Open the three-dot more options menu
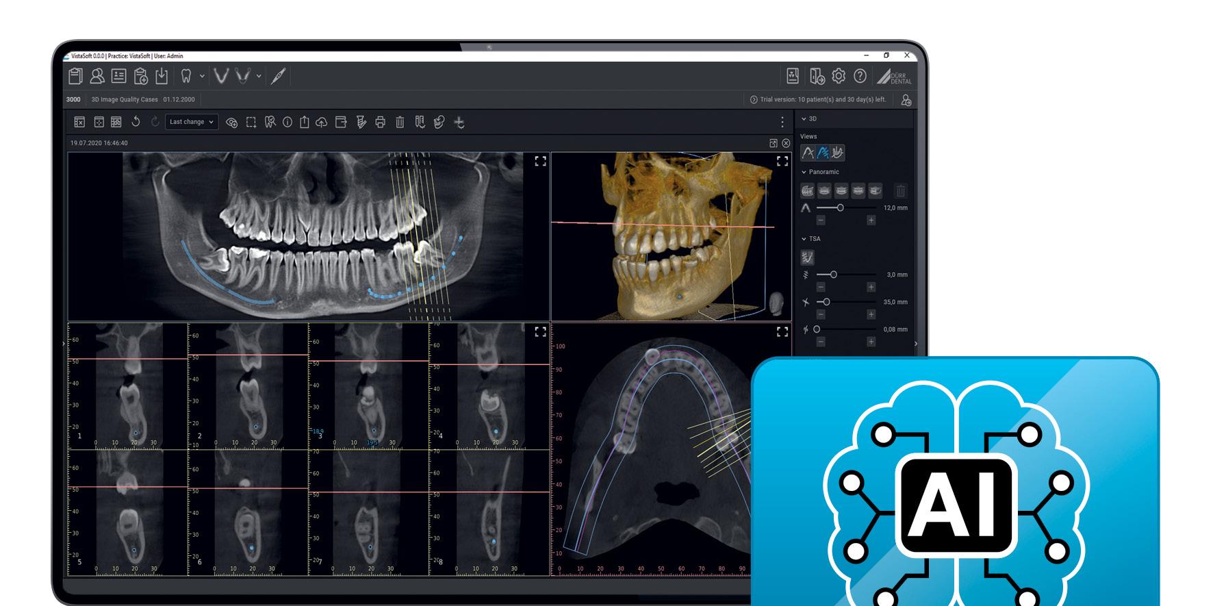Image resolution: width=1213 pixels, height=606 pixels. pyautogui.click(x=782, y=122)
